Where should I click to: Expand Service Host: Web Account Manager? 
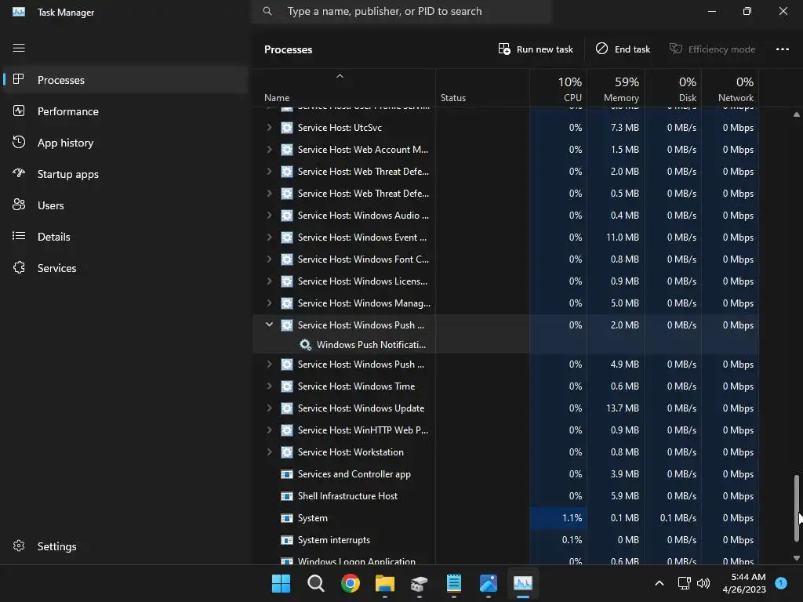point(269,150)
